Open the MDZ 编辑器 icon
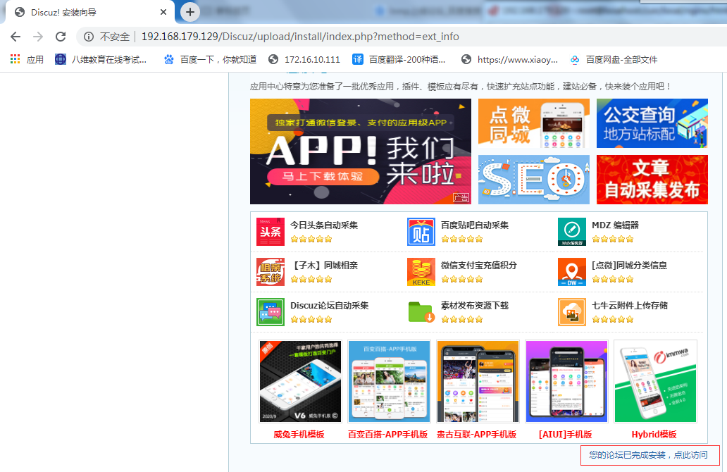 (x=571, y=231)
